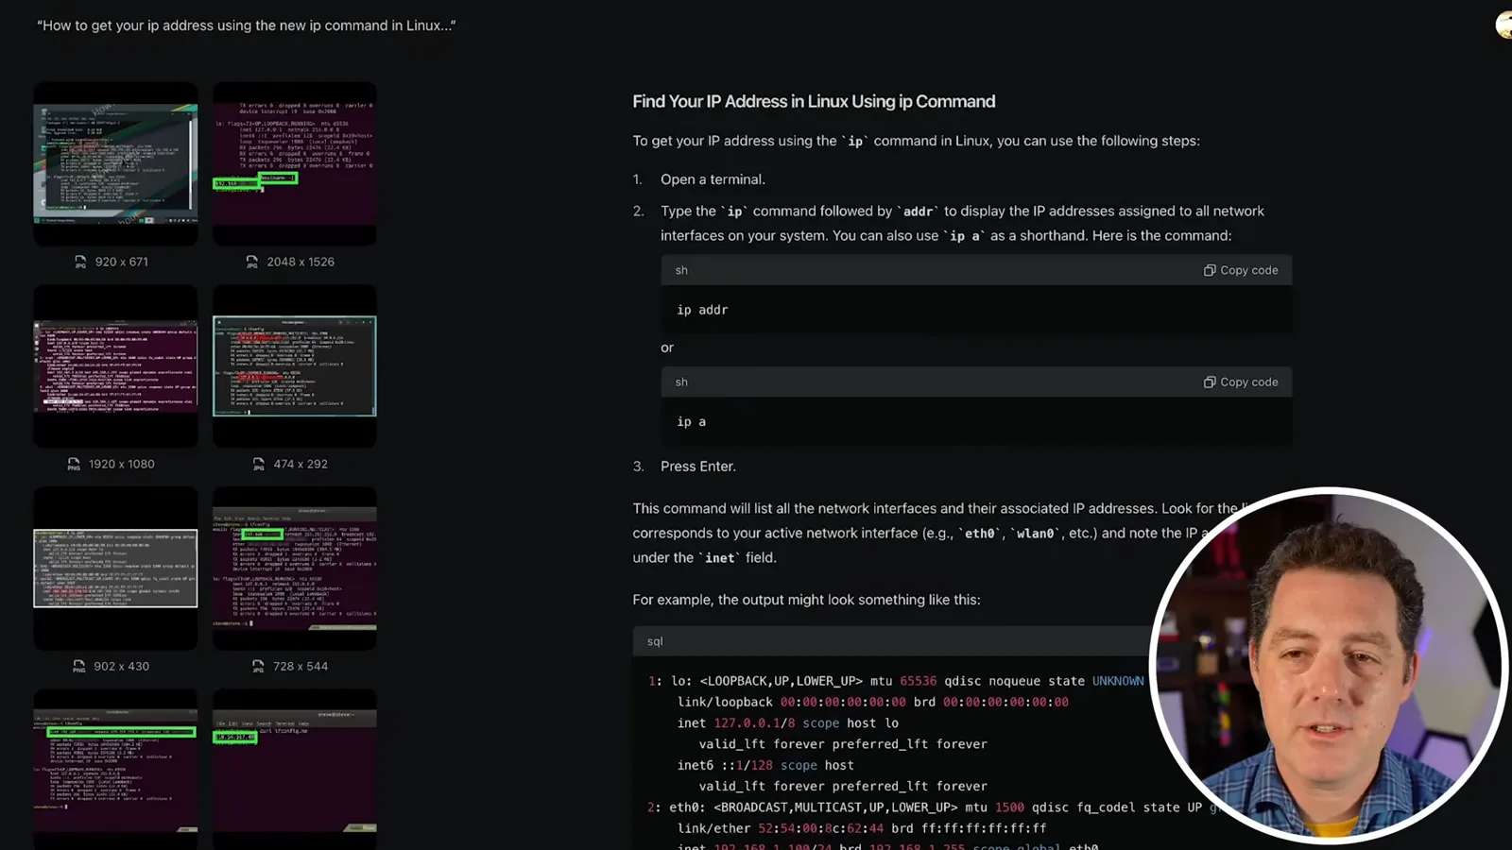Open the 728 x 544 image thumbnail
Screen dimensions: 1512x850
click(x=295, y=568)
